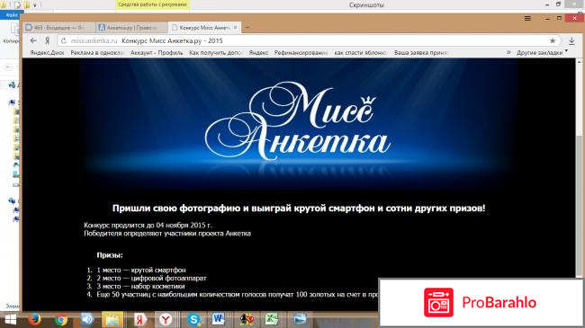Click the line 3 место — набор косметики

pos(140,287)
